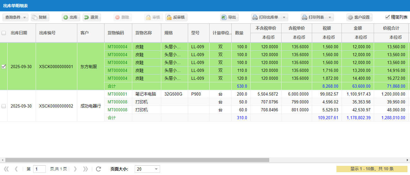This screenshot has width=410, height=175.
Task: Click the horizontal scrollbar thumb
Action: 137,160
